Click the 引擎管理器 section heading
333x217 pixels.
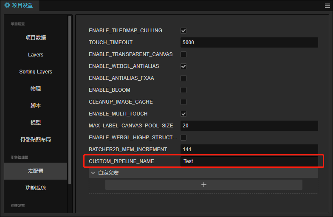tap(20, 157)
